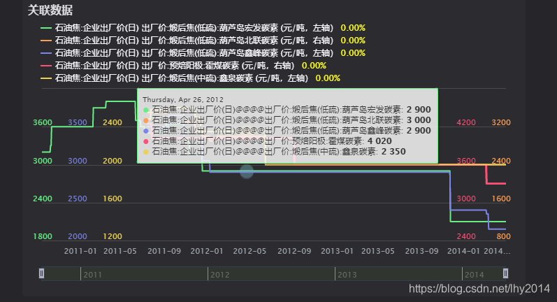The image size is (557, 302).
Task: Click the 2013-09 x-axis label
Action: click(421, 251)
